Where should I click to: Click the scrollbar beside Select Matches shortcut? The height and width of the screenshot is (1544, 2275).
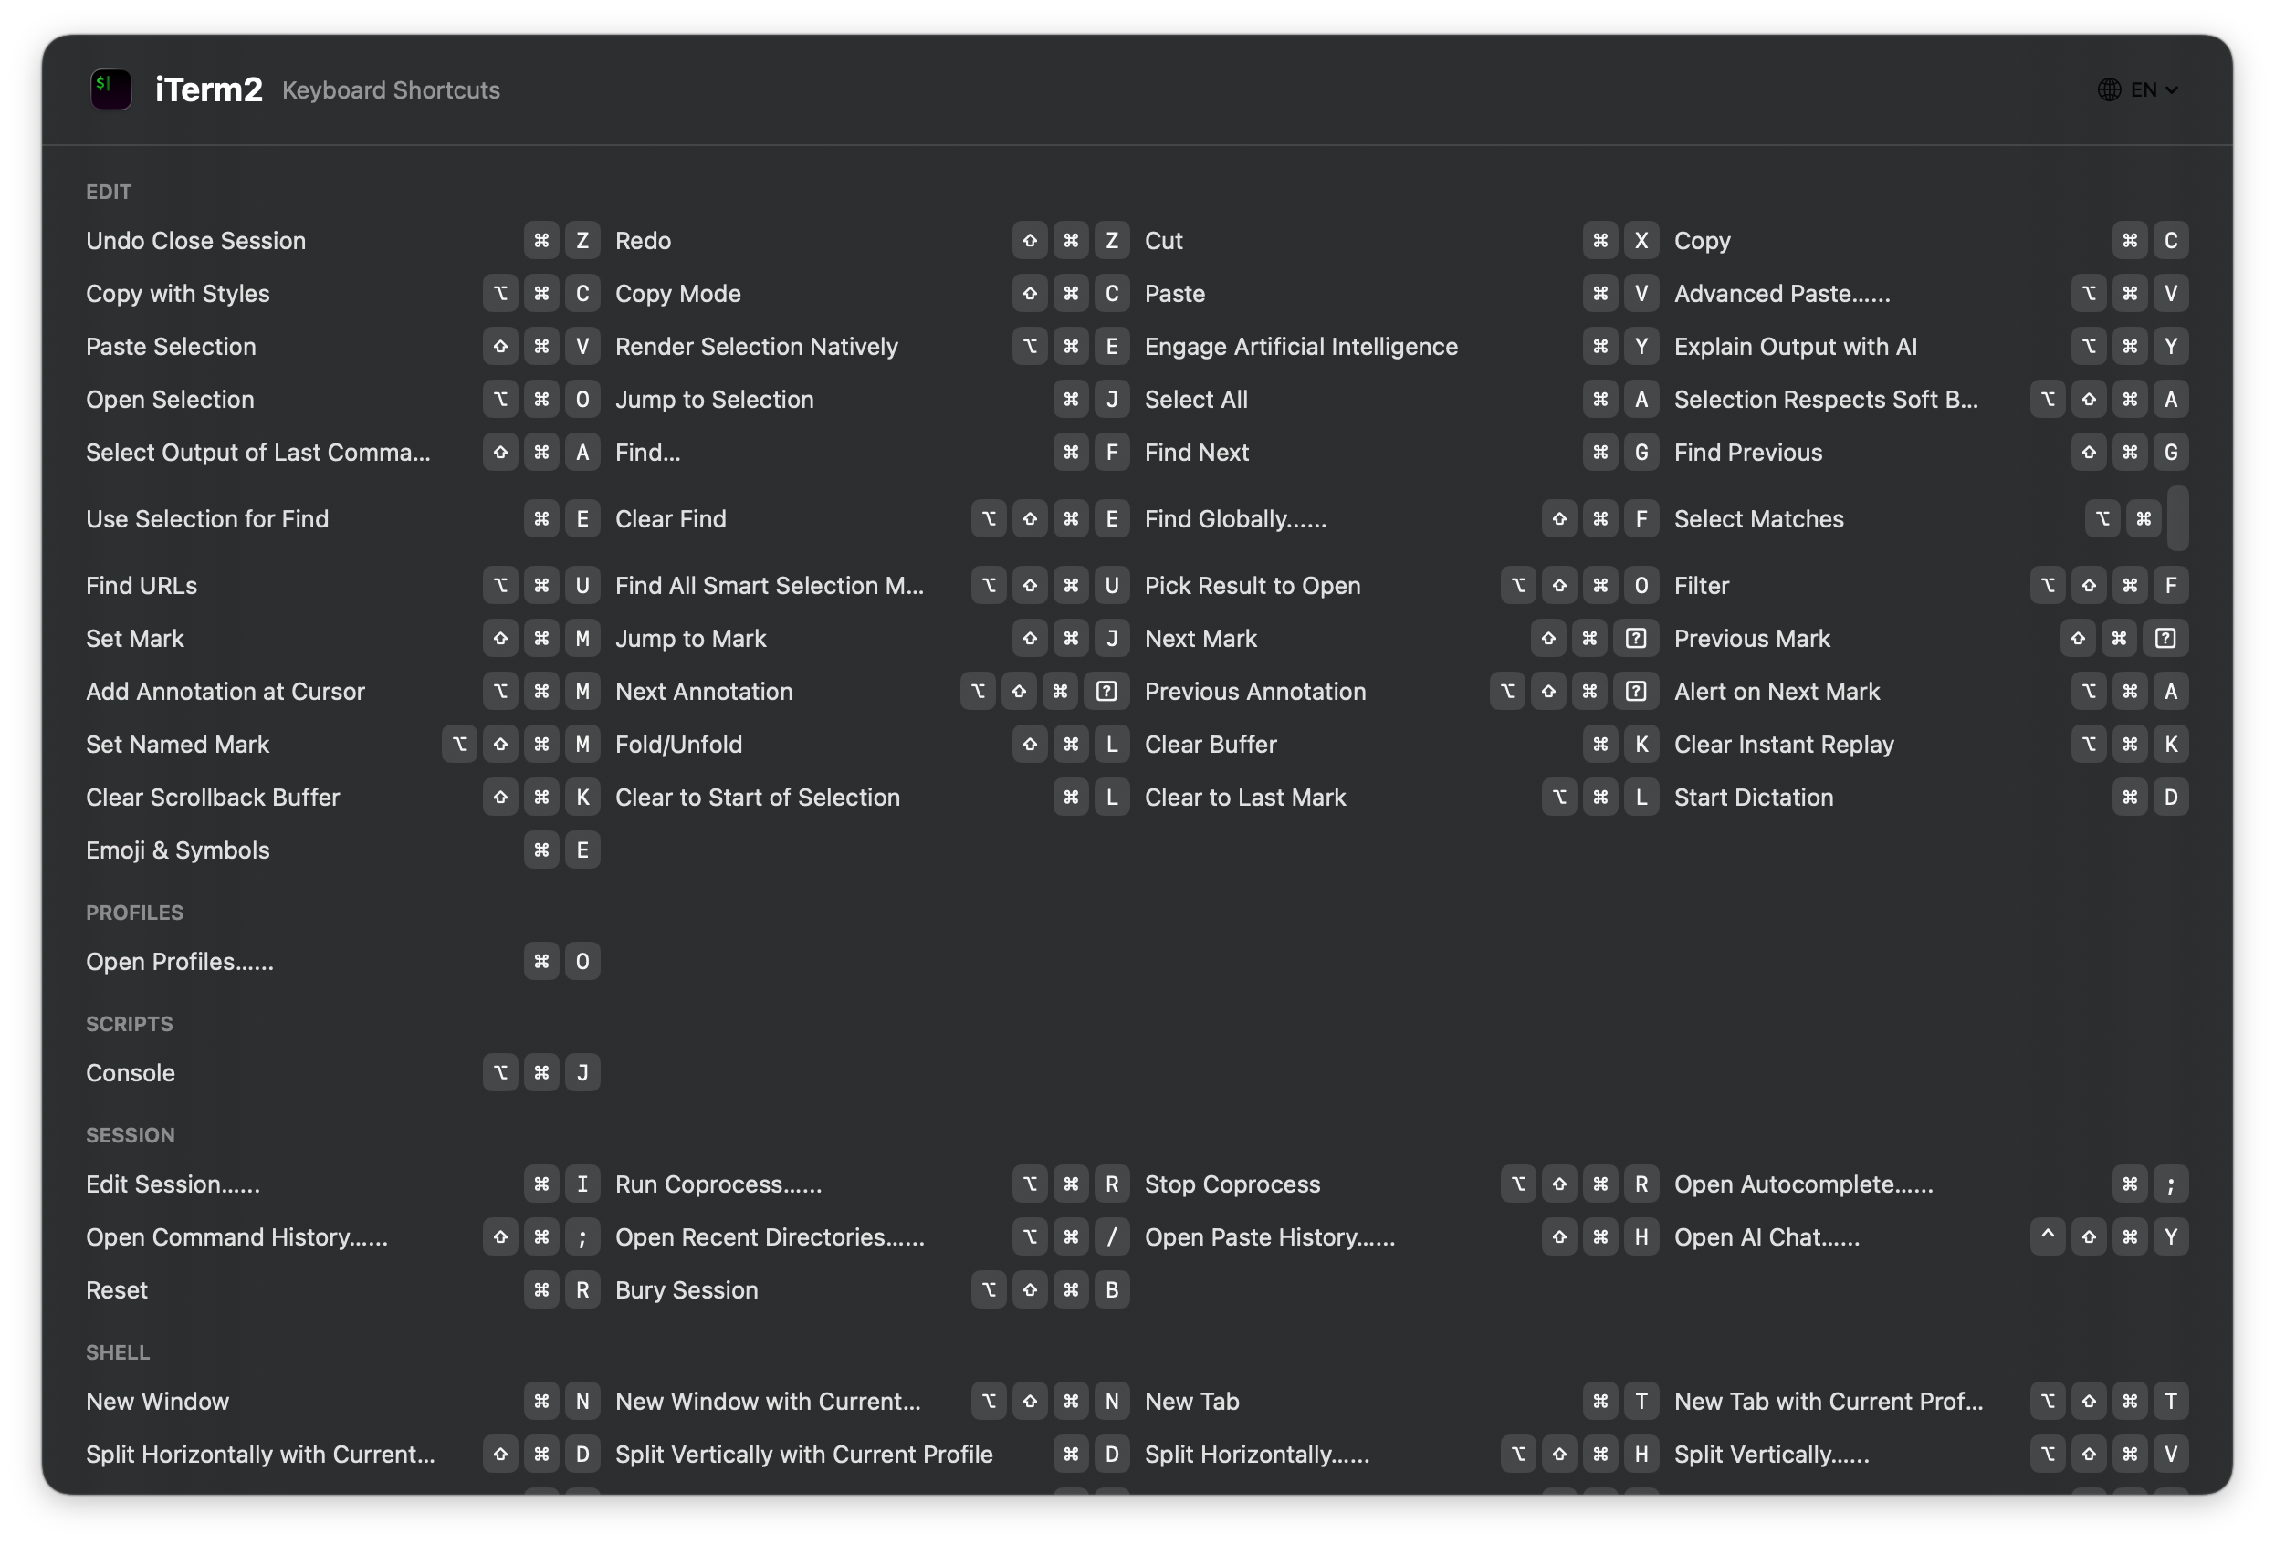(2177, 518)
